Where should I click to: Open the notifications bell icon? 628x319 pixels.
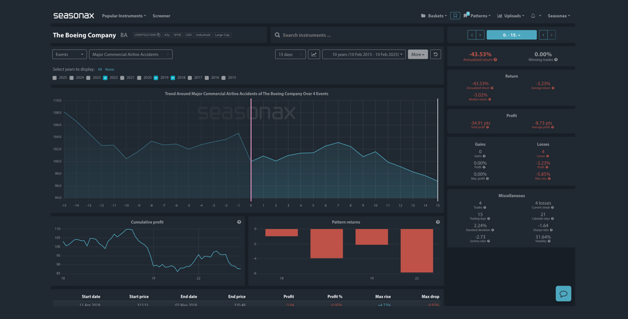[x=533, y=16]
